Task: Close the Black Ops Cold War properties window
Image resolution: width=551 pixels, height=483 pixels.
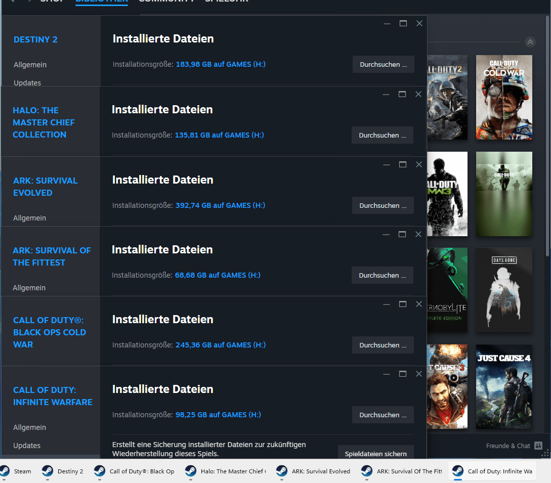Action: (419, 304)
